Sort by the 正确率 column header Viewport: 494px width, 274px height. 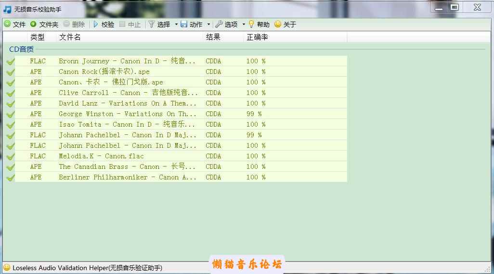point(257,37)
